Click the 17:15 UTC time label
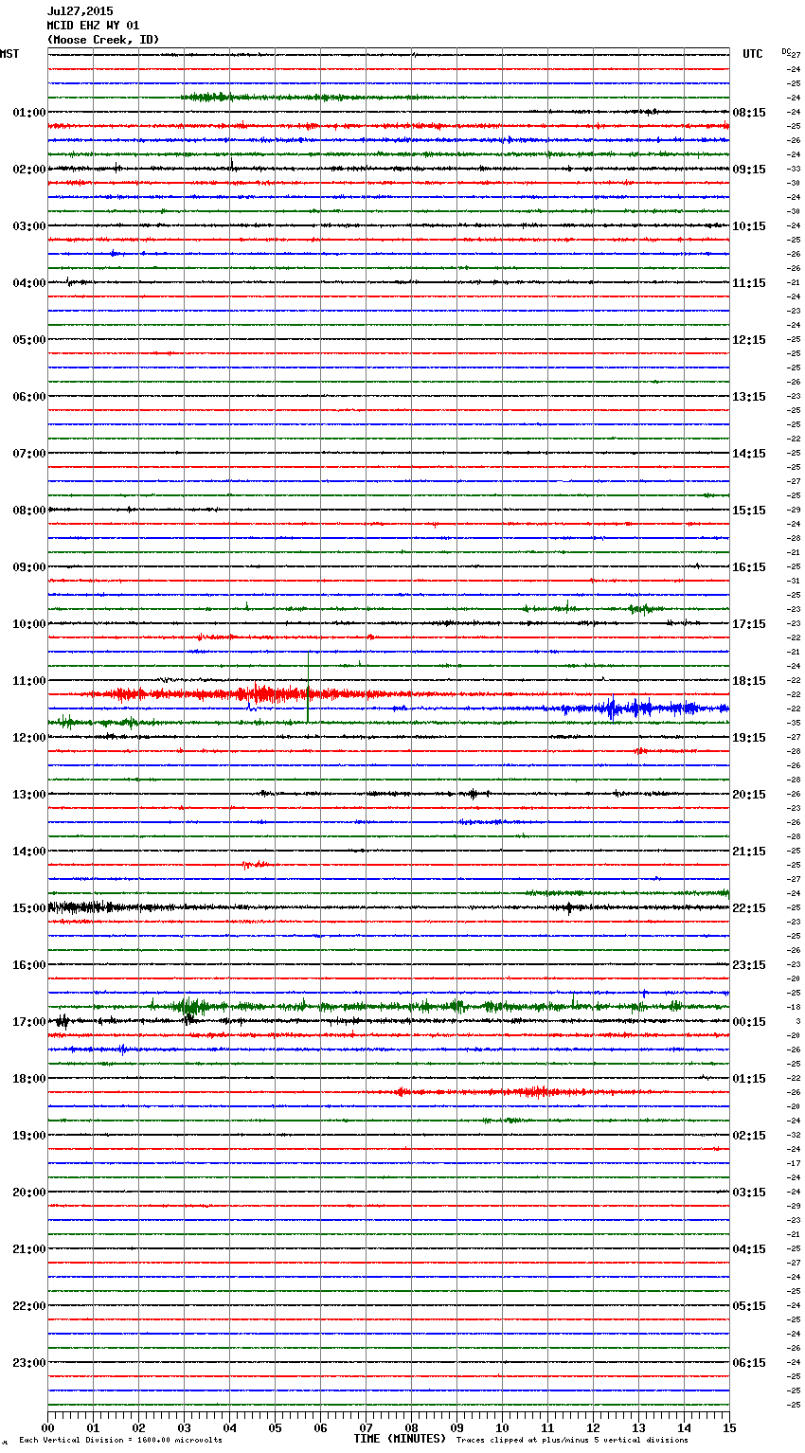The width and height of the screenshot is (805, 1453). (x=749, y=624)
